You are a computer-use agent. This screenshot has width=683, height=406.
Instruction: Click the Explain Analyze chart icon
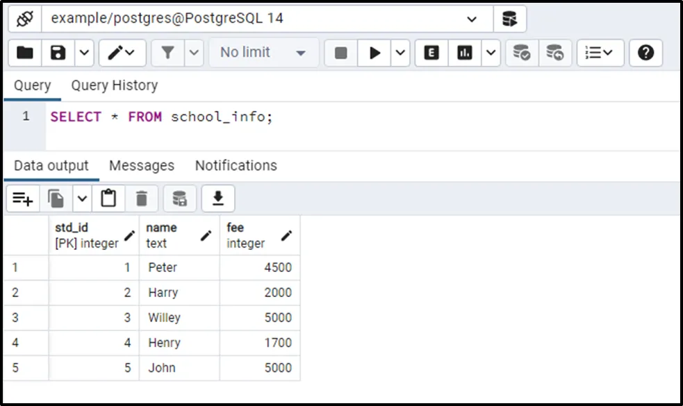click(465, 53)
